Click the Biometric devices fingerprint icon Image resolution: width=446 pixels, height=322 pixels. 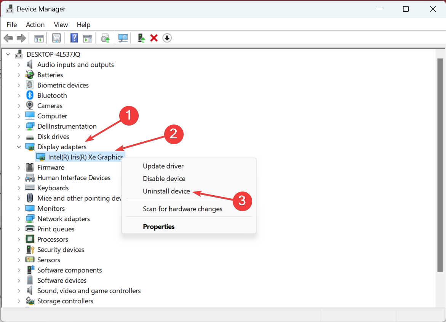click(30, 85)
